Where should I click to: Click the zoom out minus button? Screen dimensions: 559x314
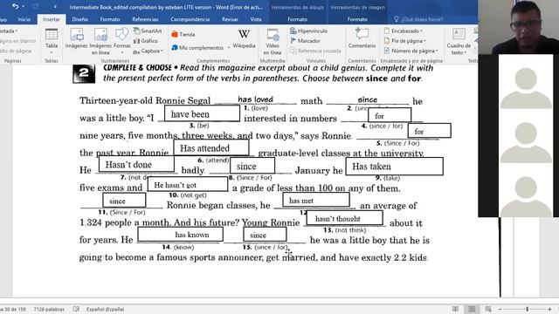pyautogui.click(x=500, y=309)
